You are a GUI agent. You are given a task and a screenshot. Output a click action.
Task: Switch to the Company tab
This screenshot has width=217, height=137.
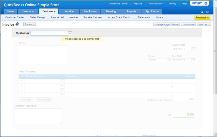(x=28, y=12)
